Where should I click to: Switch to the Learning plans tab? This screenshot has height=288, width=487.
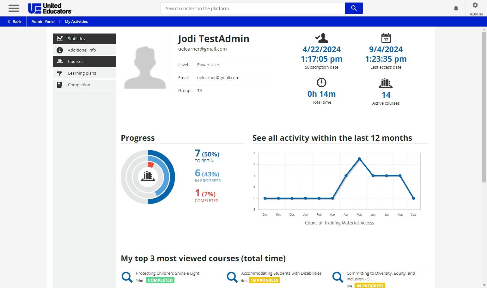(x=84, y=73)
